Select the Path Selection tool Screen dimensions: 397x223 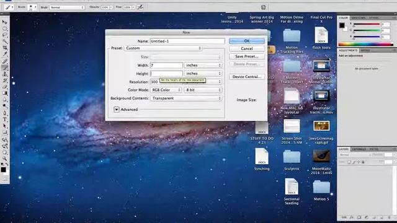click(4, 126)
